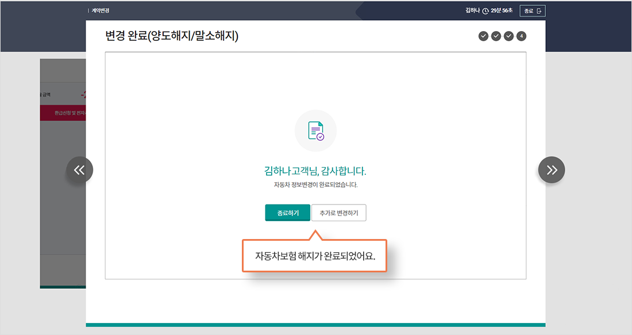
Task: Select the 김하나 고객님 thank-you message
Action: (315, 172)
